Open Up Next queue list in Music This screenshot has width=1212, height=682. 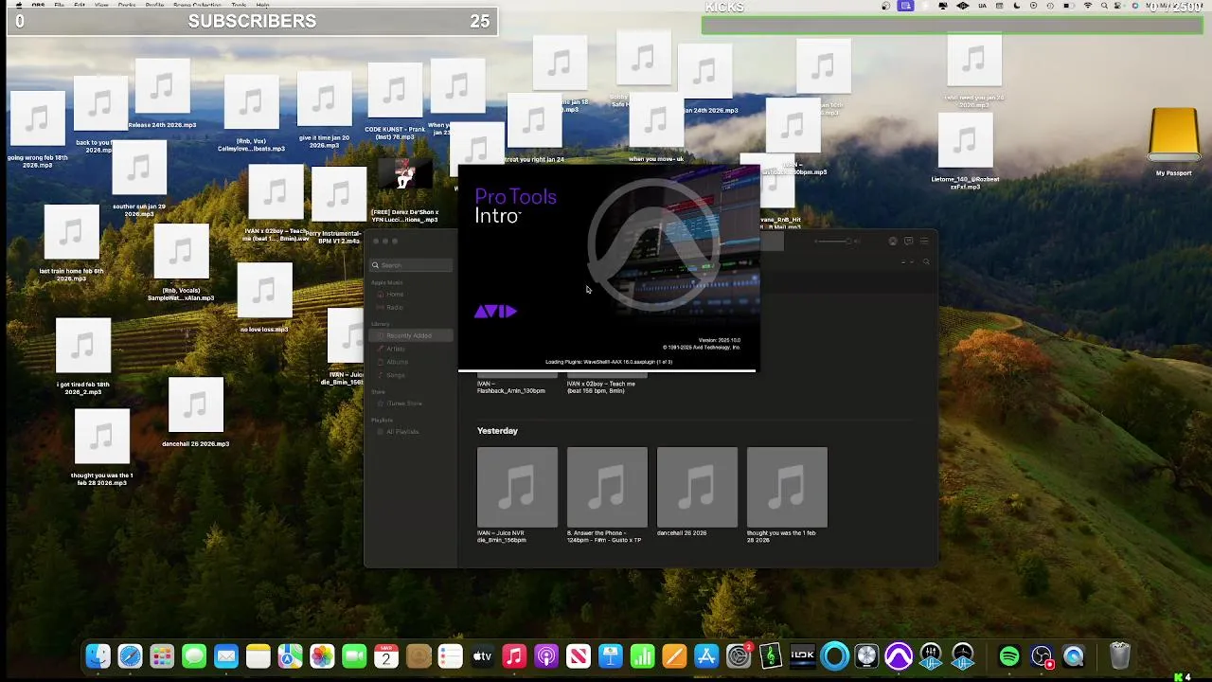point(924,242)
